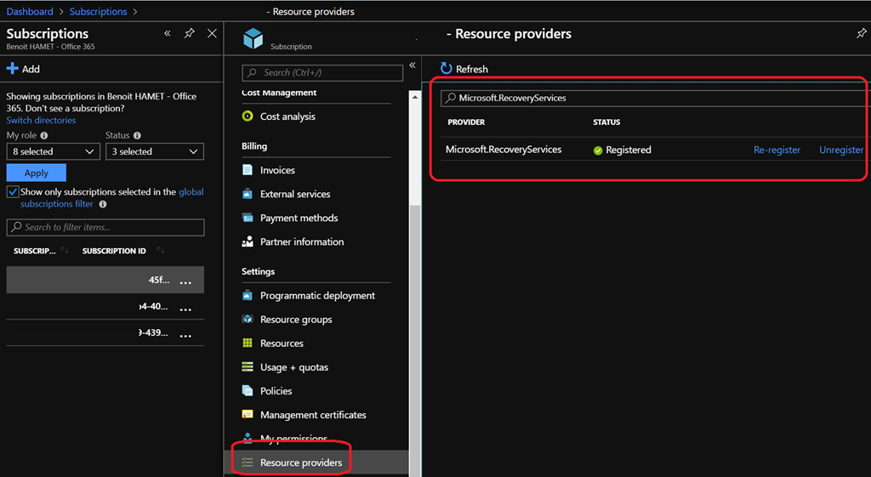Click the Refresh icon in Resource providers
The width and height of the screenshot is (871, 477).
[x=446, y=69]
